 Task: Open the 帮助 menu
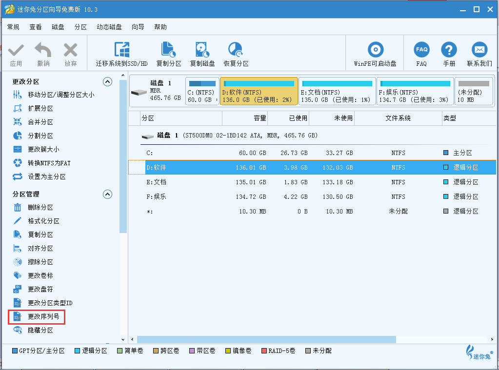[x=160, y=27]
